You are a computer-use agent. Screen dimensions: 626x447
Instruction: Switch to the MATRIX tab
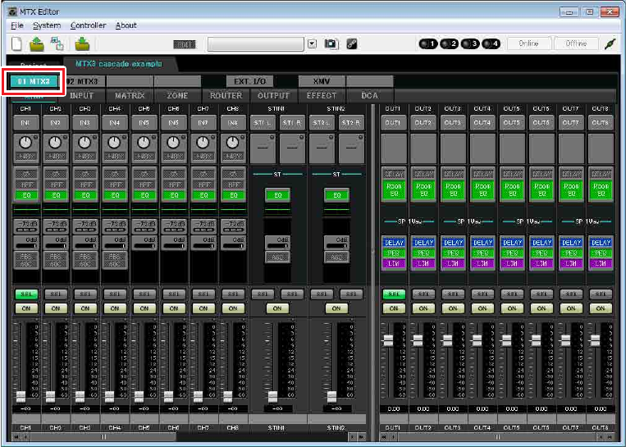130,96
